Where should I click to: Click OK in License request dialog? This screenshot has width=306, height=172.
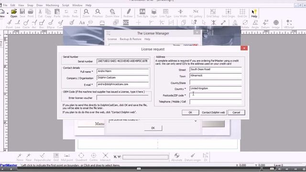[190, 112]
